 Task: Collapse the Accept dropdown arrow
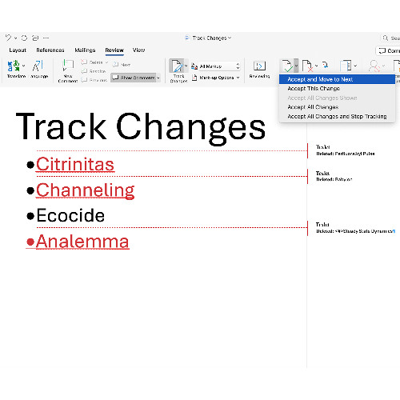[x=296, y=66]
